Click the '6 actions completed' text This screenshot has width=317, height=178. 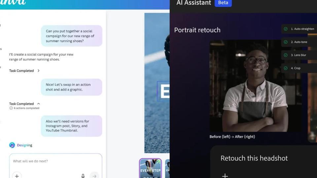click(x=26, y=108)
